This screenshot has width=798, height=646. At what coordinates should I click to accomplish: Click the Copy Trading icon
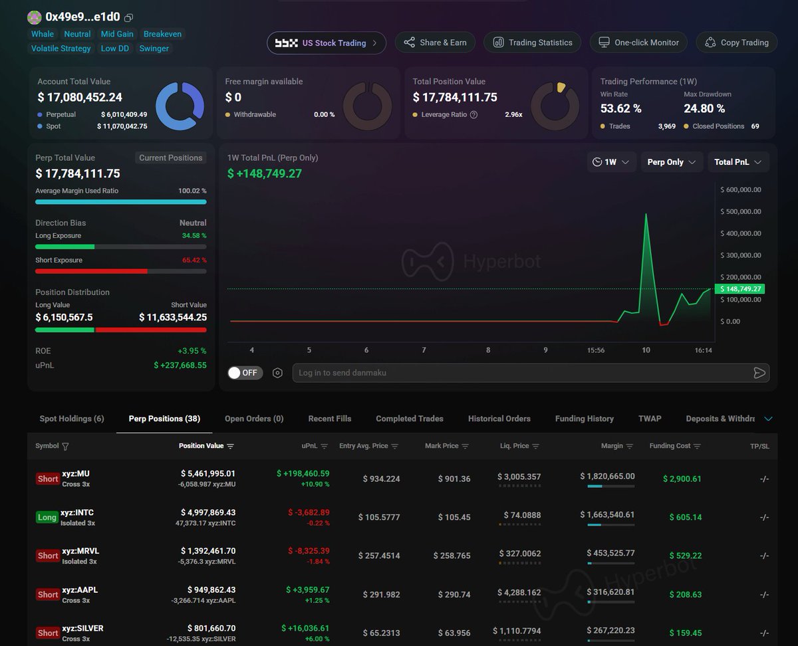point(710,43)
